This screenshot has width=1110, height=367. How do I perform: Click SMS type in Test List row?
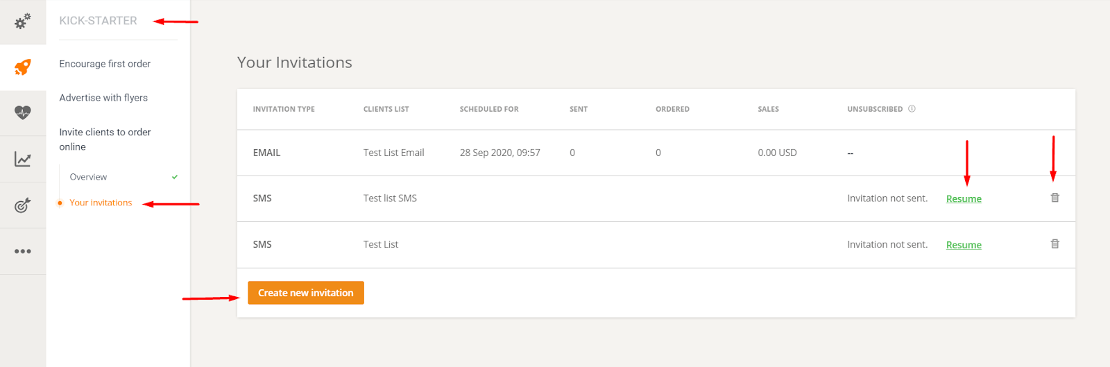tap(262, 244)
